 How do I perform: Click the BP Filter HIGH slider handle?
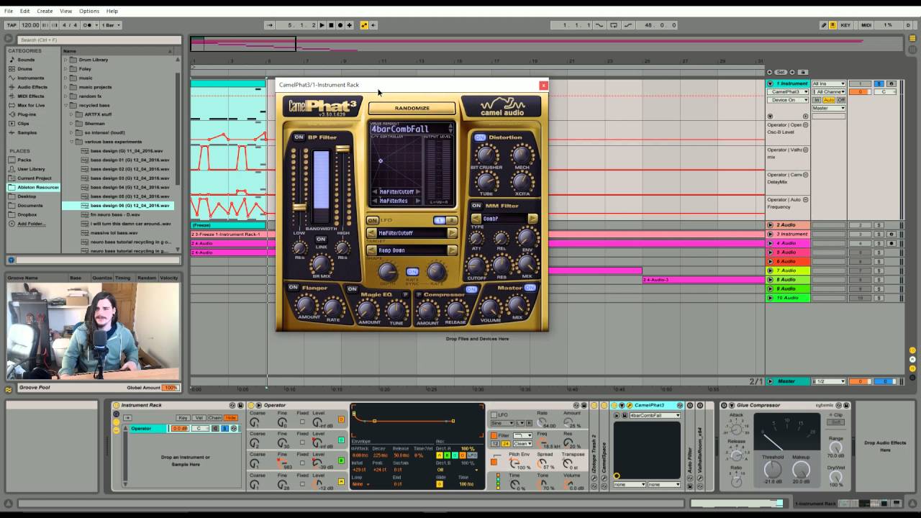point(342,149)
